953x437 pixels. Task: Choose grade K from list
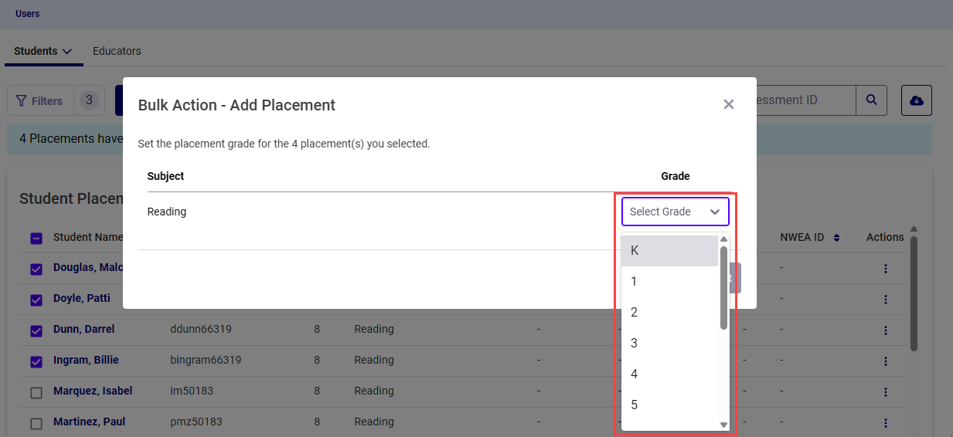(669, 250)
